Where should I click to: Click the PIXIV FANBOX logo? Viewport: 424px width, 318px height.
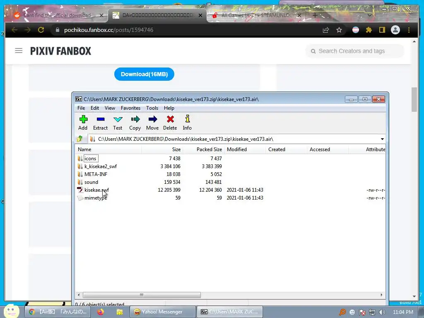click(60, 51)
